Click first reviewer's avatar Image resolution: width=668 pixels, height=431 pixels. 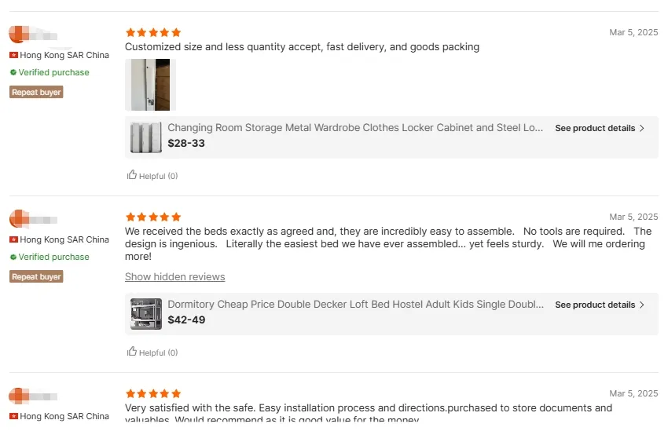coord(19,35)
